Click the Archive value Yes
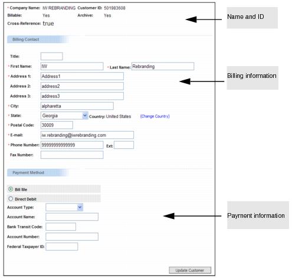This screenshot has height=278, width=292. (107, 15)
